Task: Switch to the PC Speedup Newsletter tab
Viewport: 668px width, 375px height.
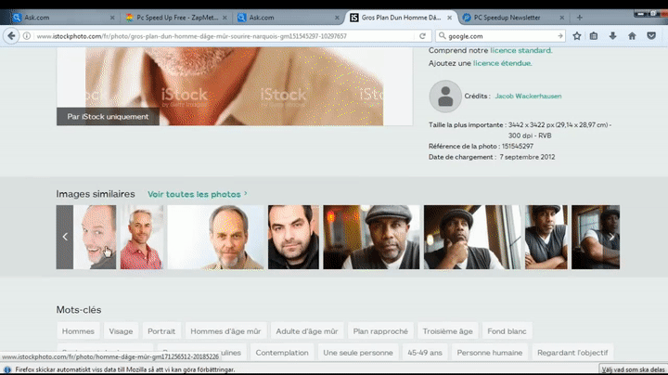Action: (515, 17)
